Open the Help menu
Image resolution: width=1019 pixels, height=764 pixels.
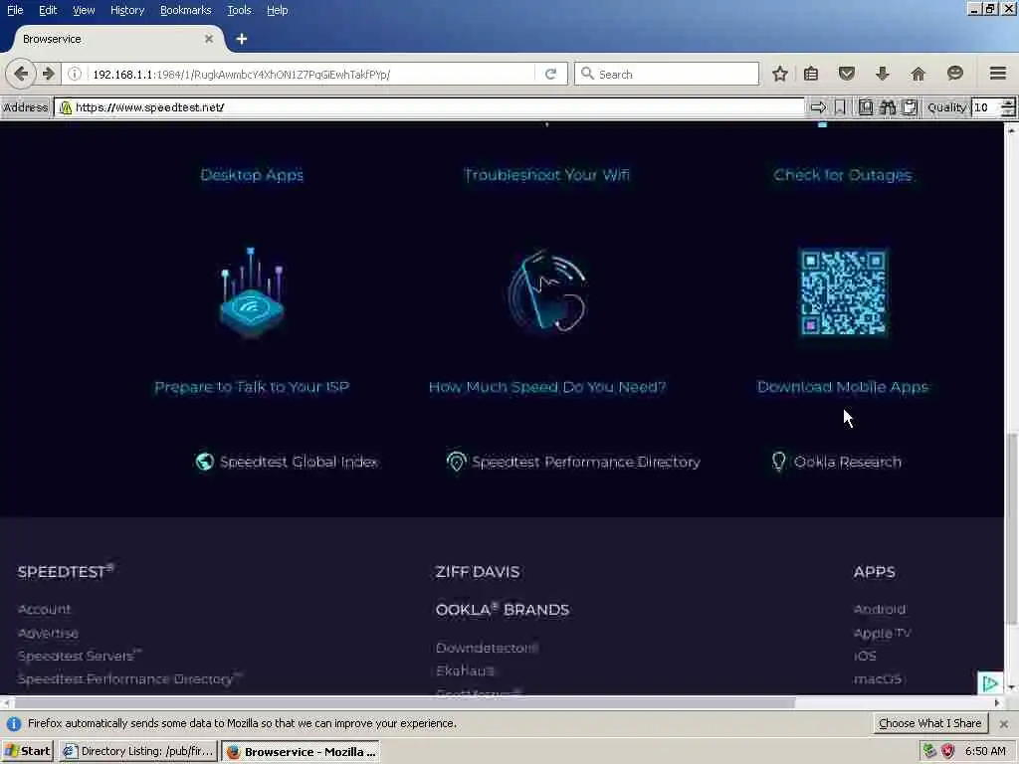pyautogui.click(x=277, y=10)
